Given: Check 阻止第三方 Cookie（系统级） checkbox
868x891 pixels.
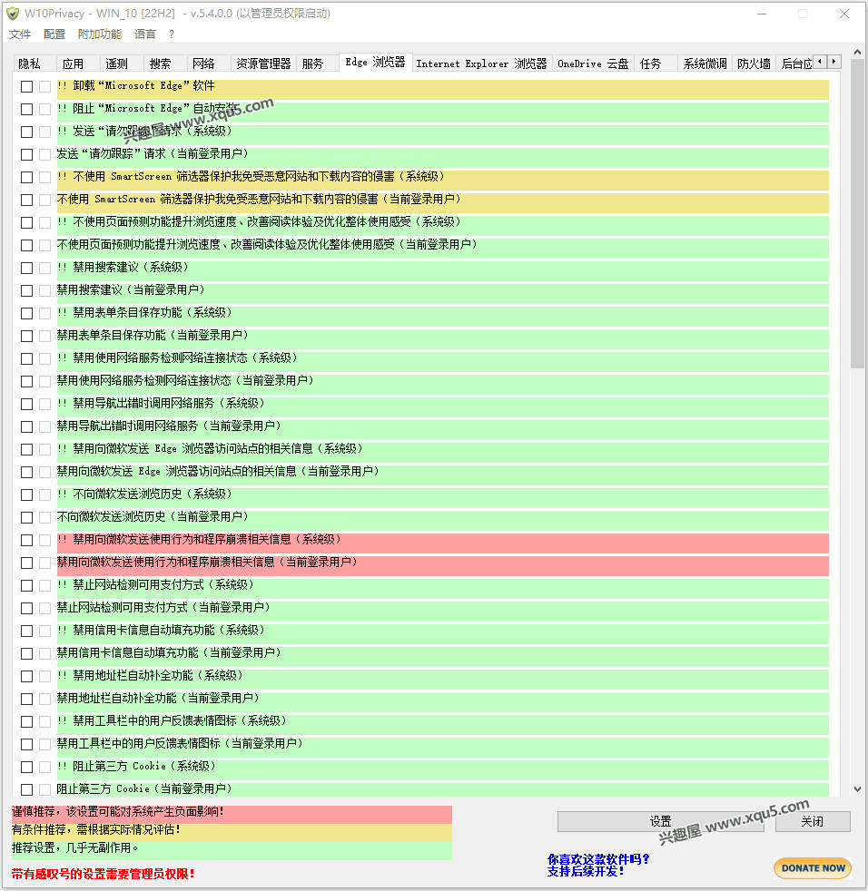Looking at the screenshot, I should tap(26, 767).
